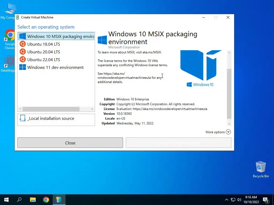Click the large MSIX Windows 10 package image
This screenshot has height=205, width=274.
coord(201,69)
